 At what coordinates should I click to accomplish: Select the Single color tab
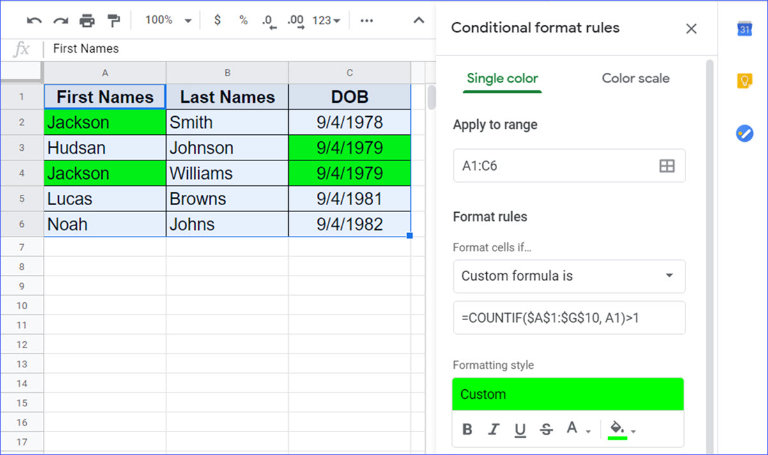[502, 78]
